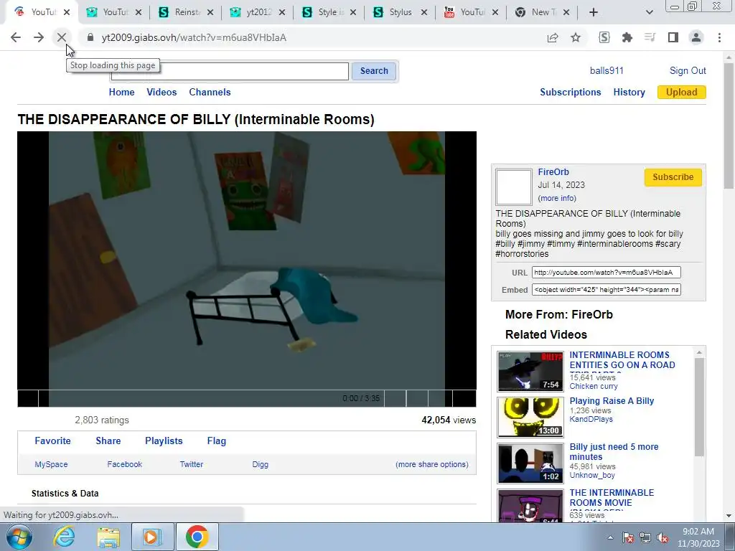The width and height of the screenshot is (735, 551).
Task: Click the Search button
Action: point(374,71)
